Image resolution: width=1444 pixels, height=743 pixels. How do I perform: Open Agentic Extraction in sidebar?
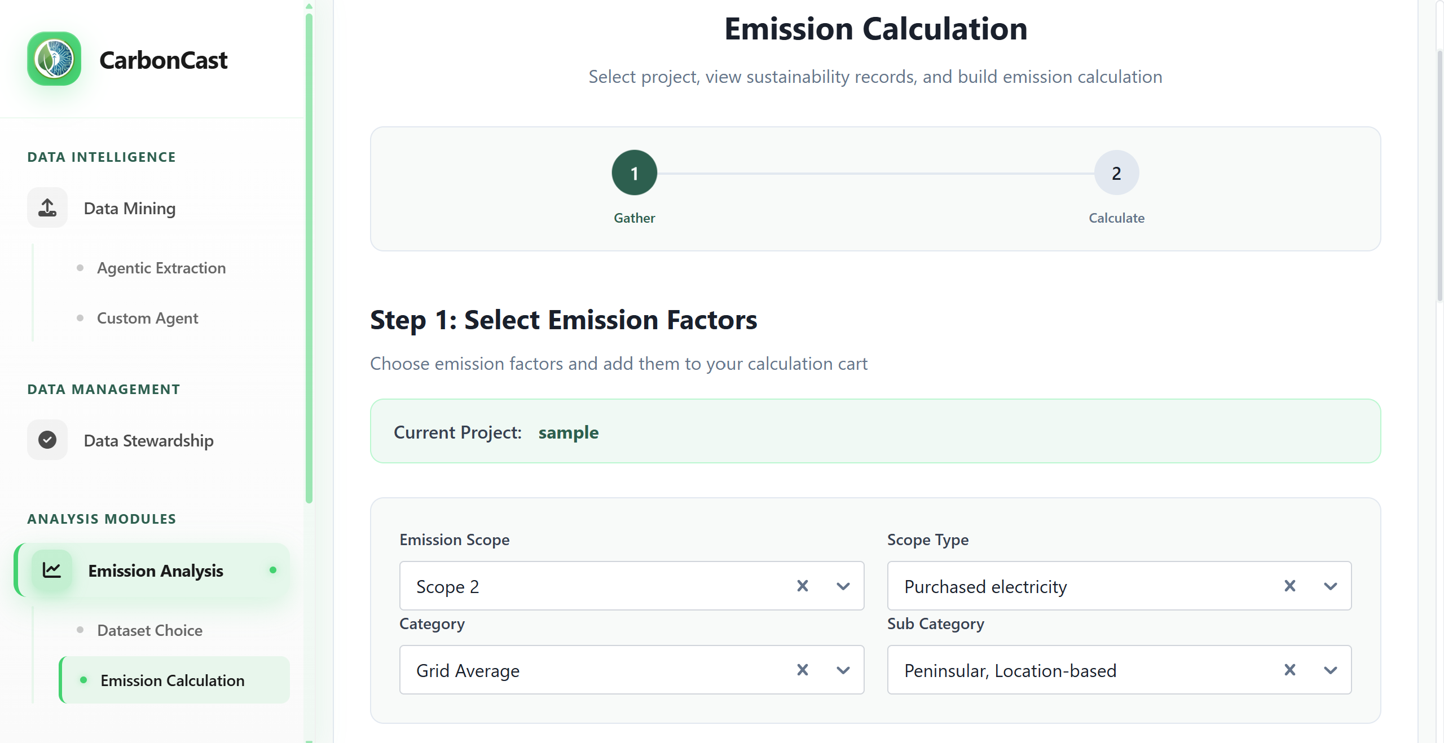point(161,268)
